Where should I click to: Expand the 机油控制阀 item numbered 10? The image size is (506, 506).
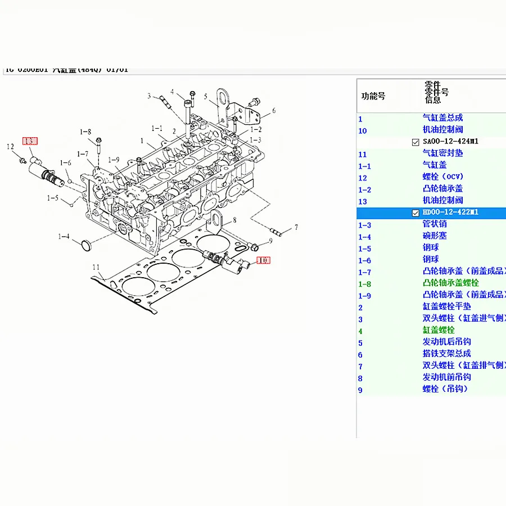tap(431, 130)
